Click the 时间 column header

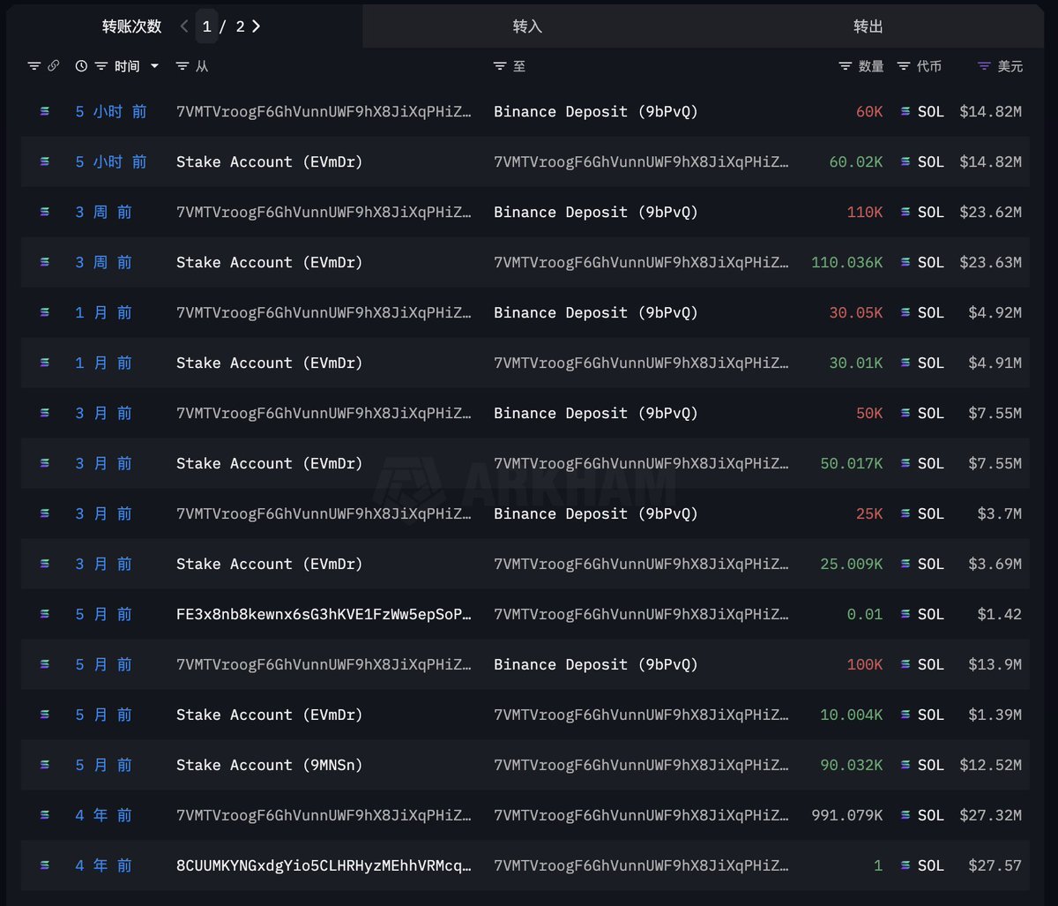pyautogui.click(x=127, y=66)
